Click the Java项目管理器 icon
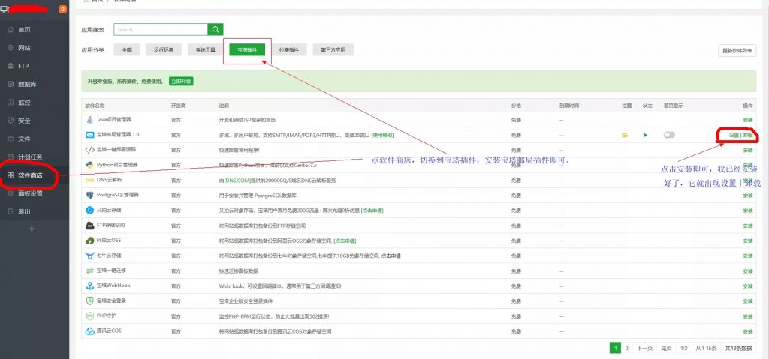This screenshot has height=359, width=769. pyautogui.click(x=89, y=119)
